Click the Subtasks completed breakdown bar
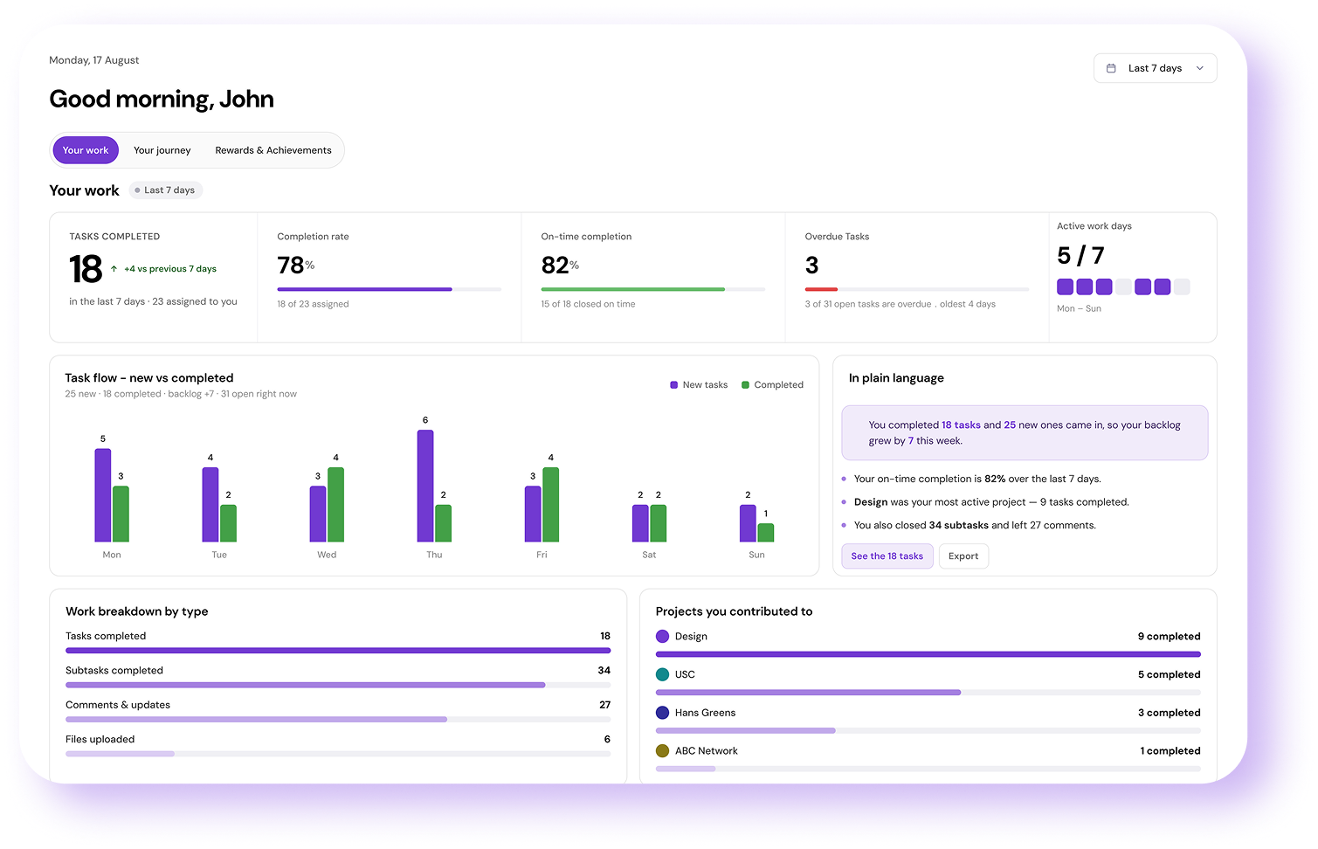 (x=338, y=685)
